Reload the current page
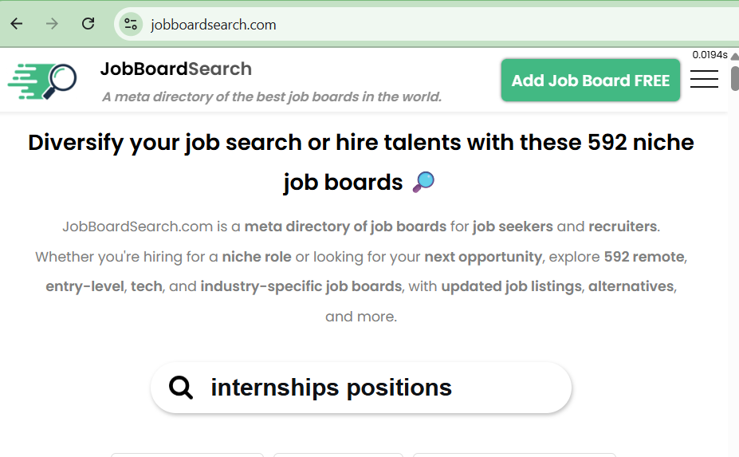Screen dimensions: 739x457 click(88, 24)
